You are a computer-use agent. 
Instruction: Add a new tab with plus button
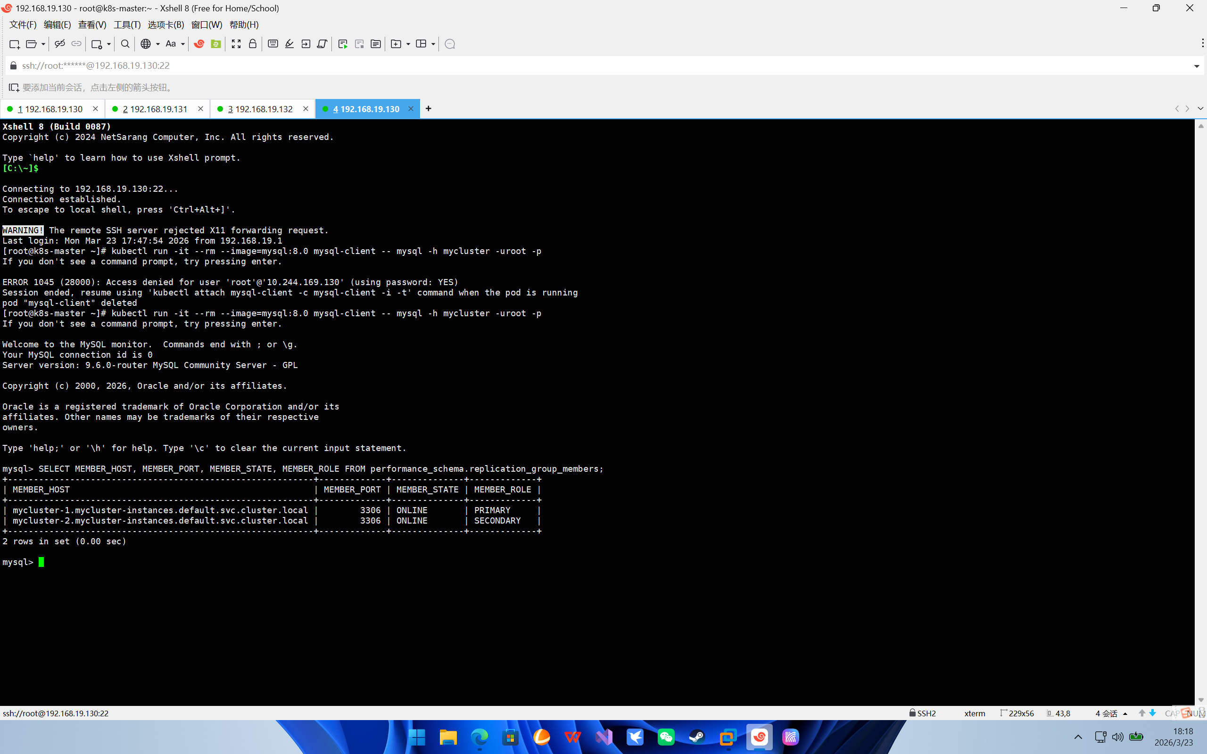click(x=429, y=109)
